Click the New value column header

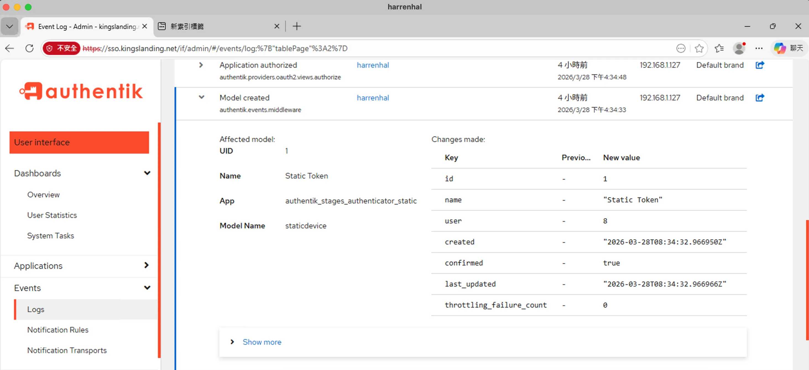tap(621, 158)
